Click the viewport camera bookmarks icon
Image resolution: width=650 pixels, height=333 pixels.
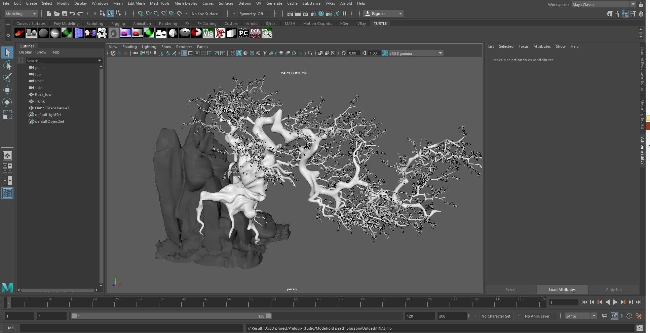pos(155,53)
